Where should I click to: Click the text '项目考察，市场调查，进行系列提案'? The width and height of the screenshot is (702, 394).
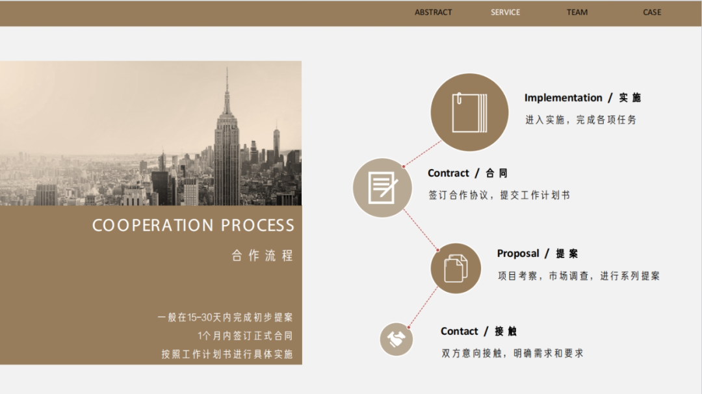(x=579, y=276)
